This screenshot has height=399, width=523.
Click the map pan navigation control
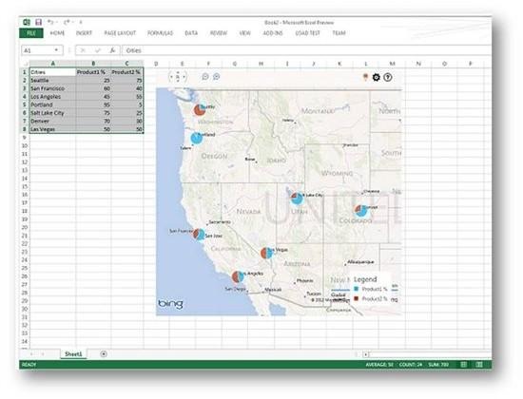[x=178, y=77]
